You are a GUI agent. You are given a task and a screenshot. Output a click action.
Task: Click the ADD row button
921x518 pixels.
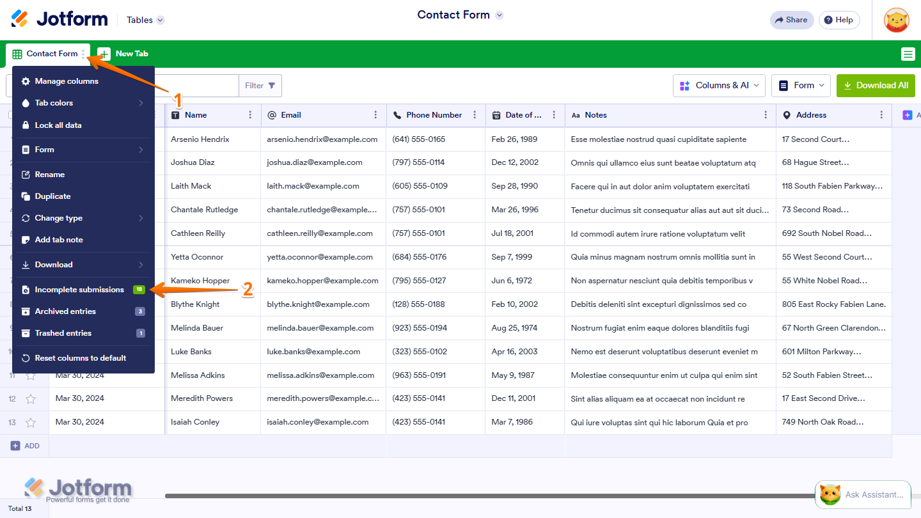click(25, 446)
